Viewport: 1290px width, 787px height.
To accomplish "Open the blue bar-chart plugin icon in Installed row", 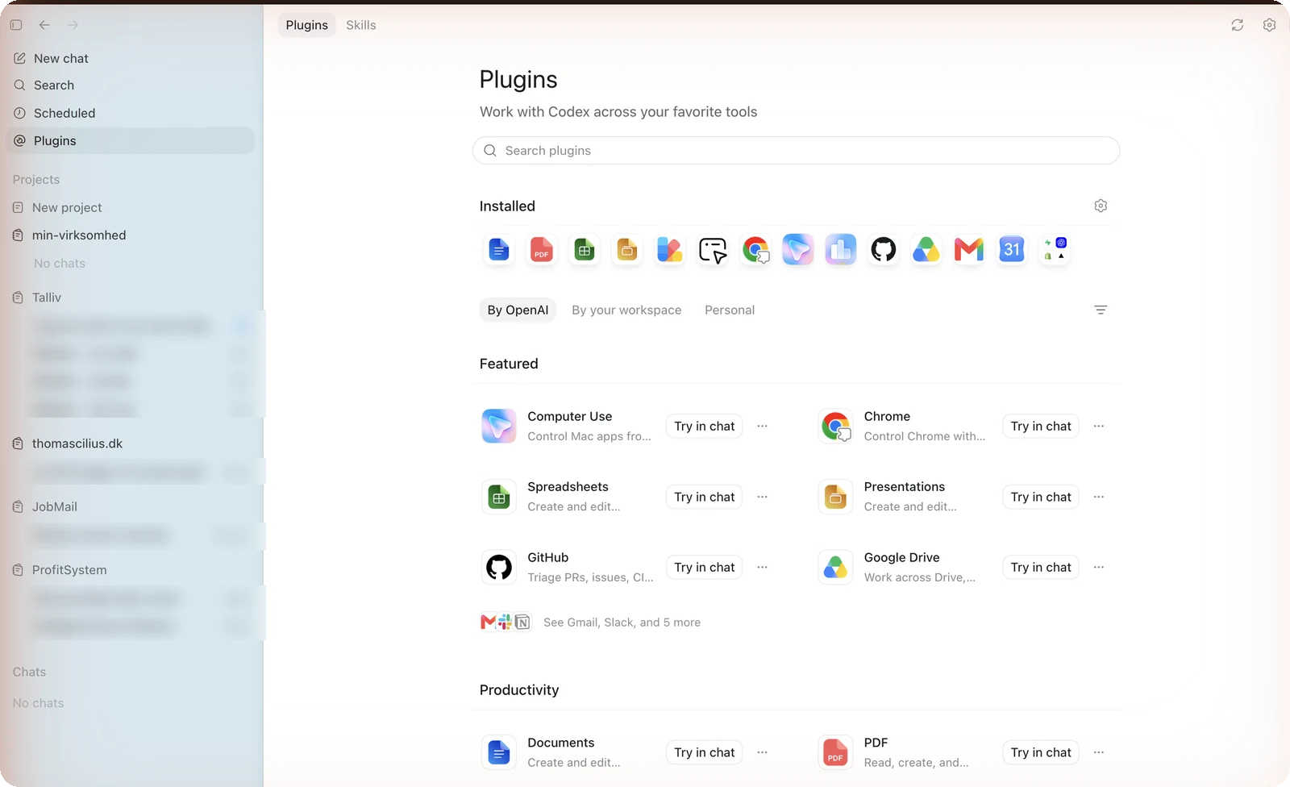I will 841,250.
